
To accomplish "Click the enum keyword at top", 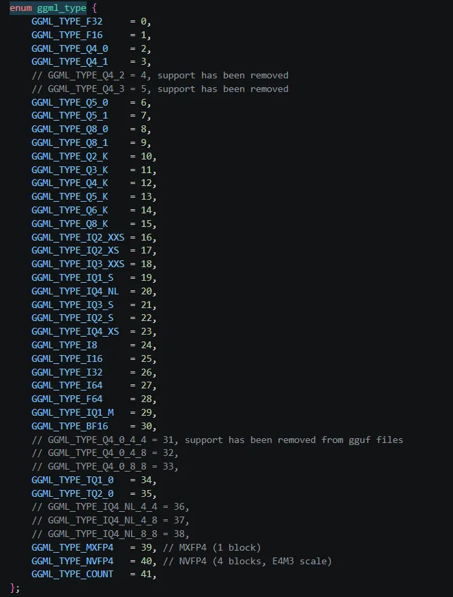I will (20, 7).
